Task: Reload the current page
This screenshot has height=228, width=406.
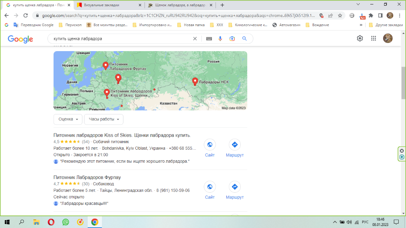Action: 25,15
